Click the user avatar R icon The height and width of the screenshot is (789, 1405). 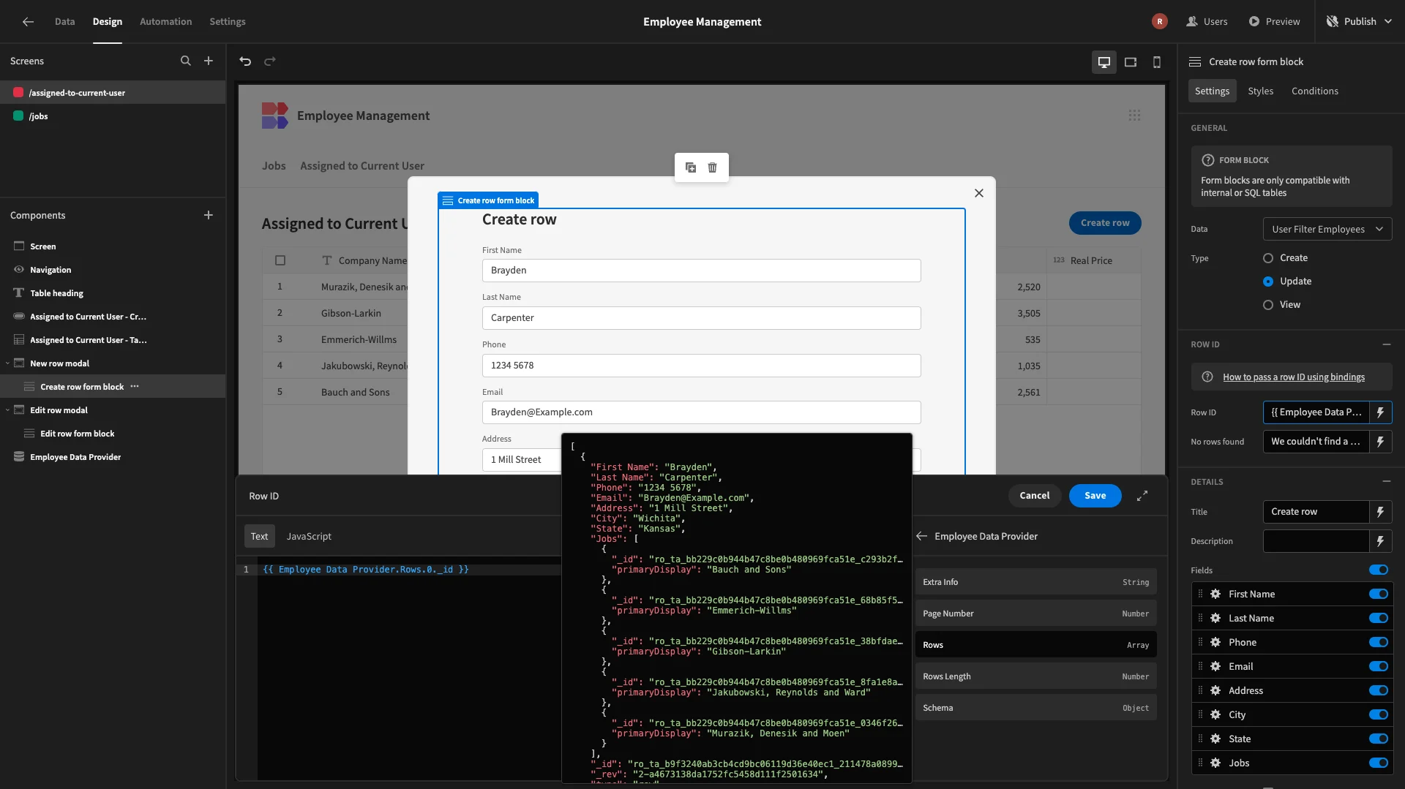(x=1159, y=22)
